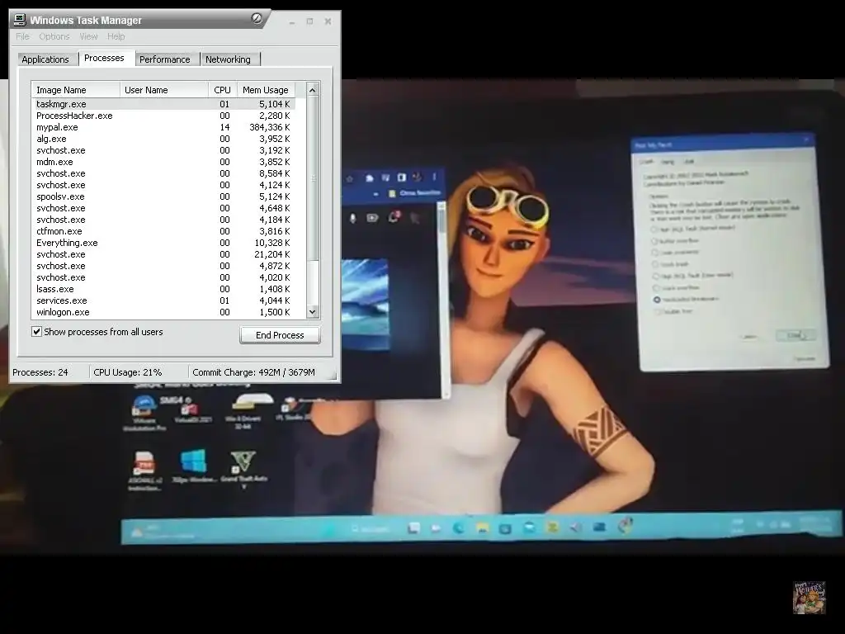Sort processes by the Mem Usage column
845x634 pixels.
pos(267,90)
